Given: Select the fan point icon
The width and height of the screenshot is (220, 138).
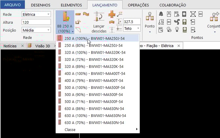Looking at the screenshot, I should pos(177,21).
